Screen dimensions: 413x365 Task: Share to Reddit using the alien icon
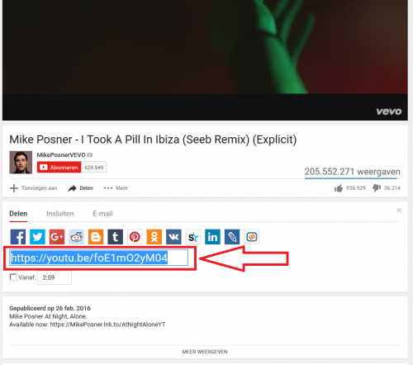pyautogui.click(x=76, y=237)
